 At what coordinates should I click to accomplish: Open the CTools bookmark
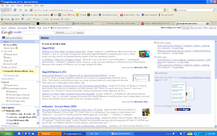pyautogui.click(x=62, y=15)
